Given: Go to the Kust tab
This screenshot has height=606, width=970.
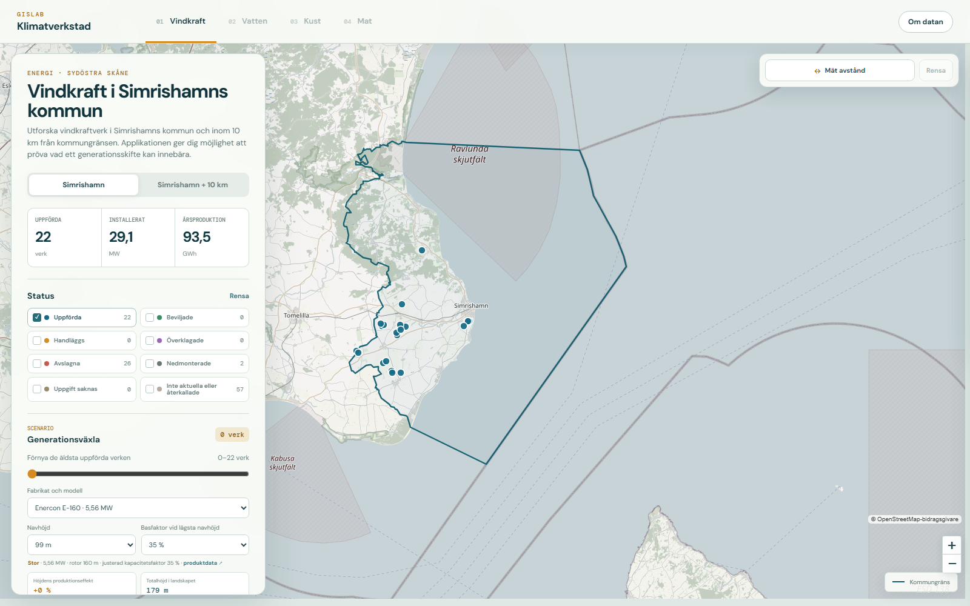Looking at the screenshot, I should (306, 21).
